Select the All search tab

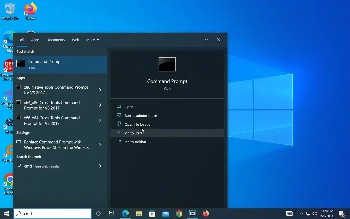[22, 40]
